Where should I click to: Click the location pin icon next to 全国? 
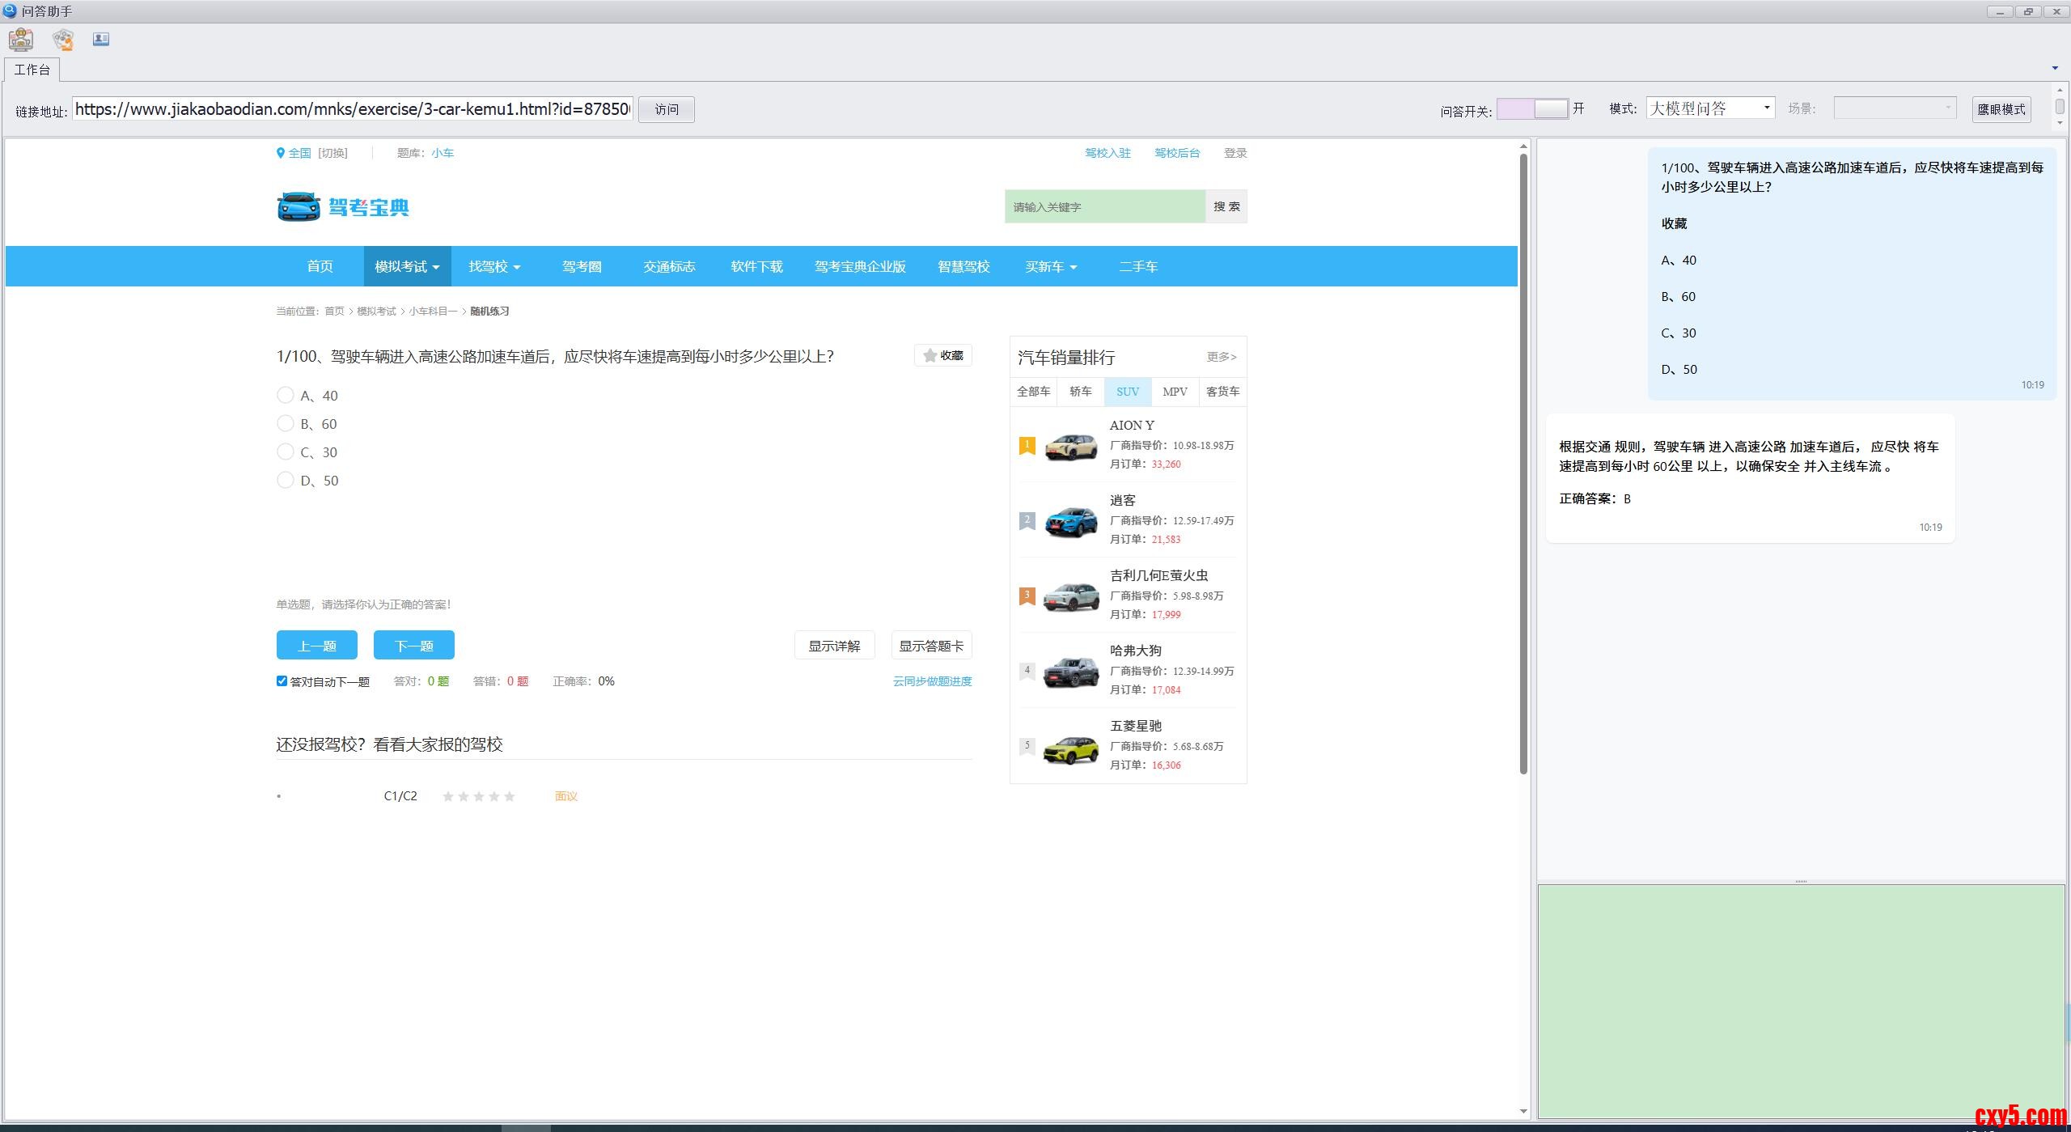click(281, 153)
